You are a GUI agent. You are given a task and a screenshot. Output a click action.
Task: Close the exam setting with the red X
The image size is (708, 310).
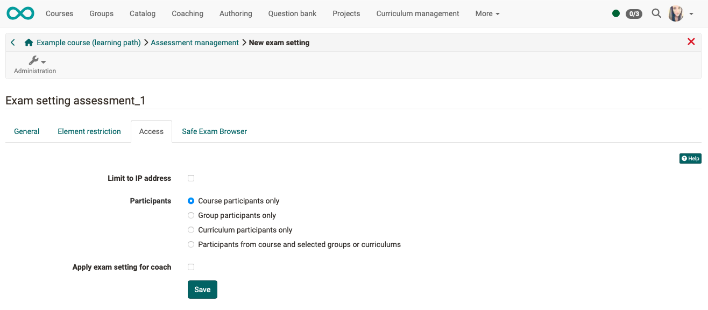coord(691,41)
